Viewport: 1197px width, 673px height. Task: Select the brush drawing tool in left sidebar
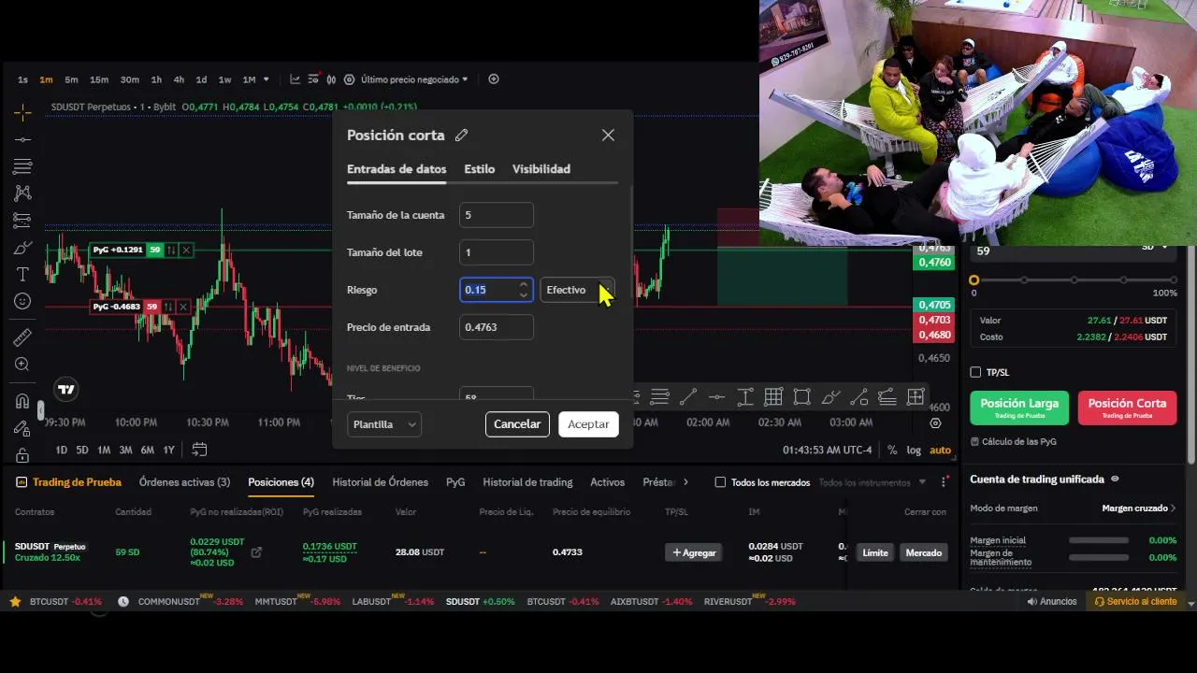pos(22,248)
